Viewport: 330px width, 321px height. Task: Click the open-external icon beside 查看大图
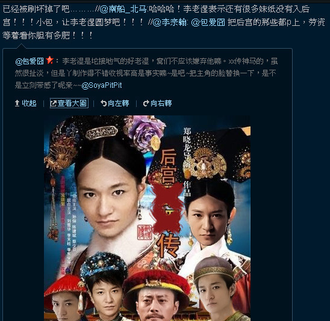point(53,103)
